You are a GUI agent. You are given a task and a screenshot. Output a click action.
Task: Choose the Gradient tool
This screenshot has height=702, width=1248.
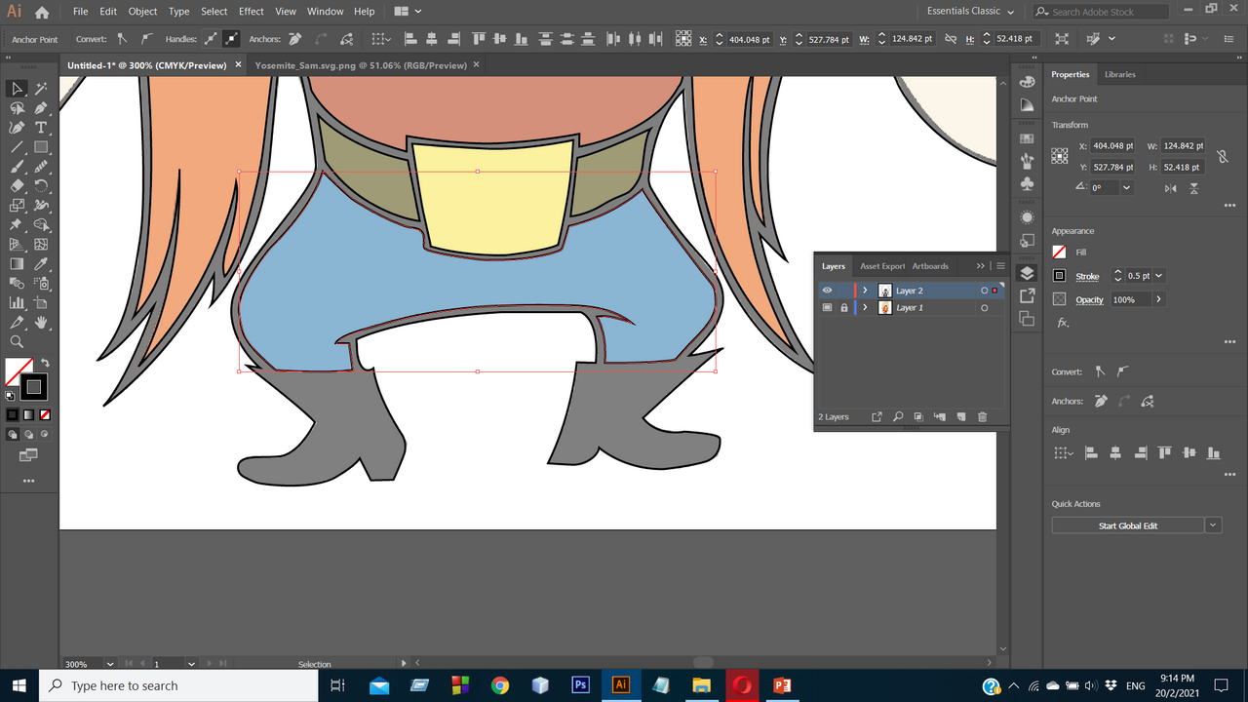coord(17,264)
